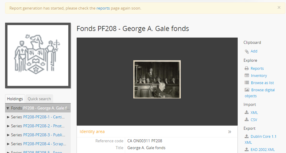Open the reports link in the notification
The image size is (286, 153).
click(x=103, y=8)
